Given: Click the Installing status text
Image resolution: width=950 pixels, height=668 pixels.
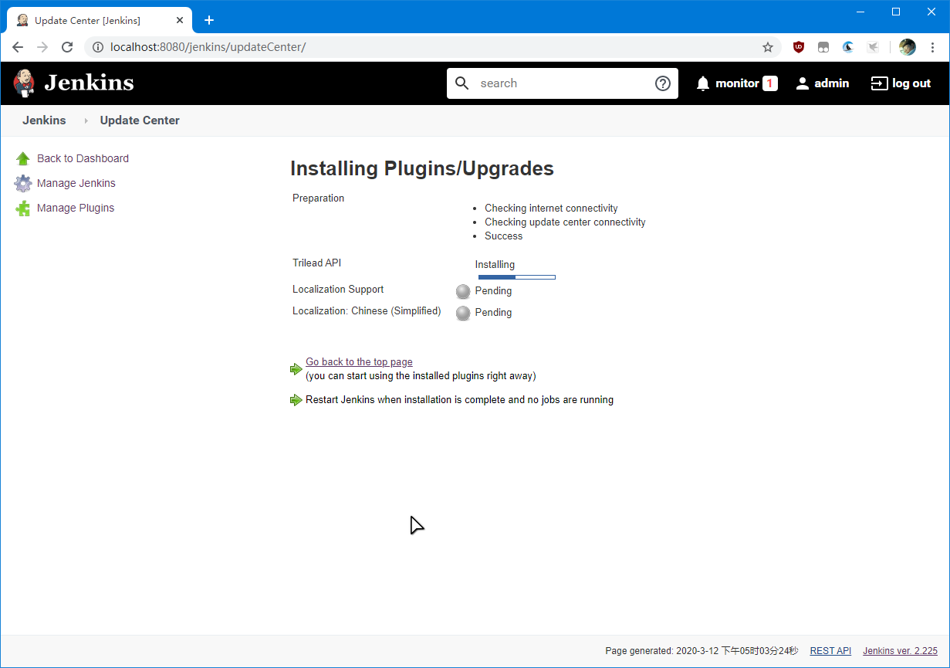Looking at the screenshot, I should (495, 264).
